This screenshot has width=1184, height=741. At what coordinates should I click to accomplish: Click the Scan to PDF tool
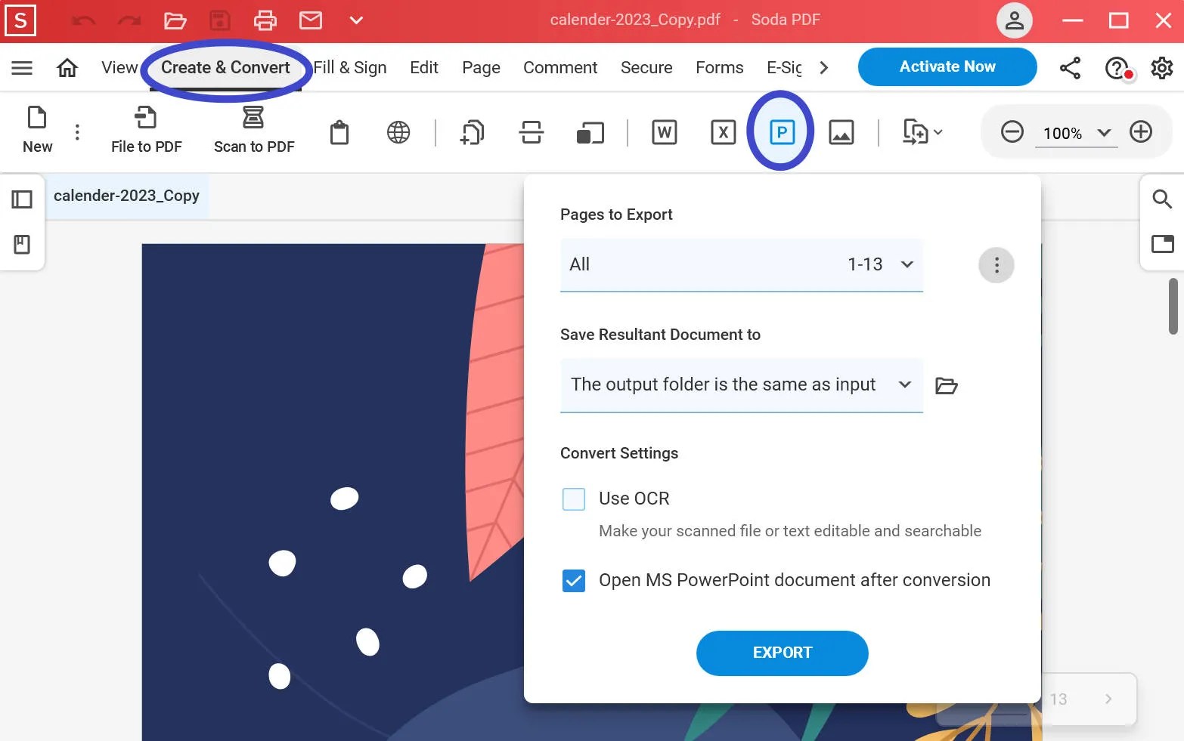click(254, 130)
